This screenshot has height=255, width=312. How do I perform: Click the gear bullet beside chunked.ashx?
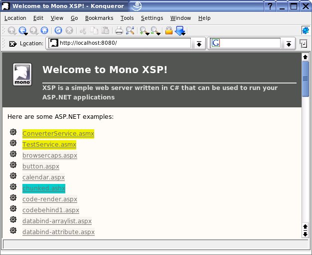(x=13, y=186)
